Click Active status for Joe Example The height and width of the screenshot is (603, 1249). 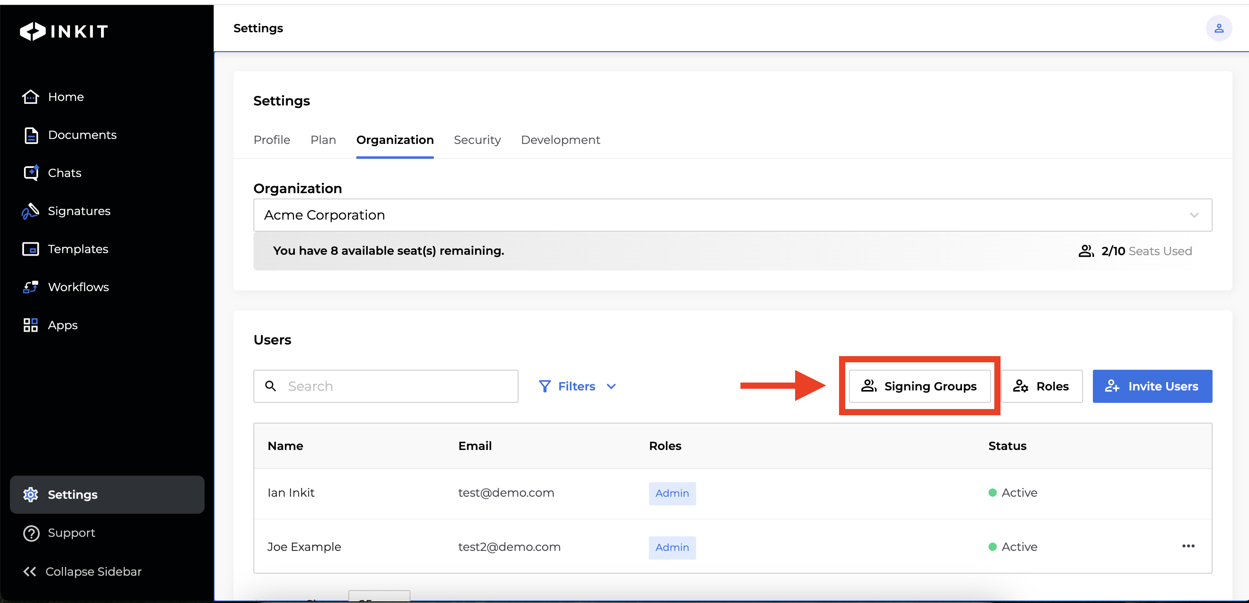click(x=1013, y=547)
